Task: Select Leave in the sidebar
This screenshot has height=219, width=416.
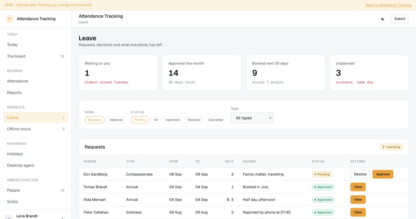Action: [x=36, y=117]
